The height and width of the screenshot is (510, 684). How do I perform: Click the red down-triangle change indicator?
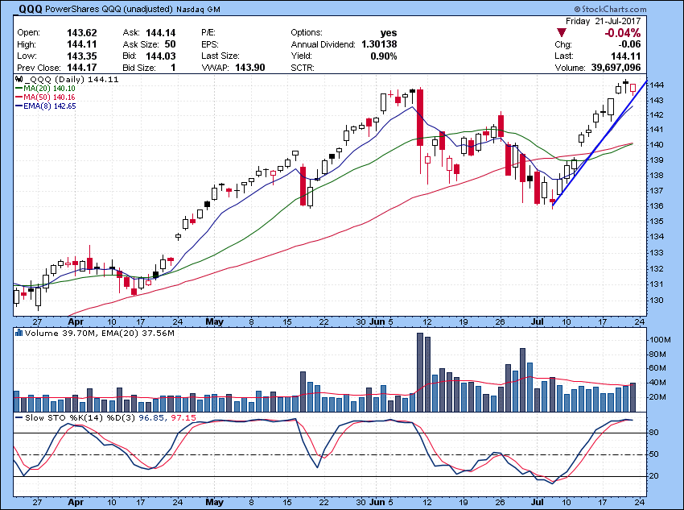[562, 33]
